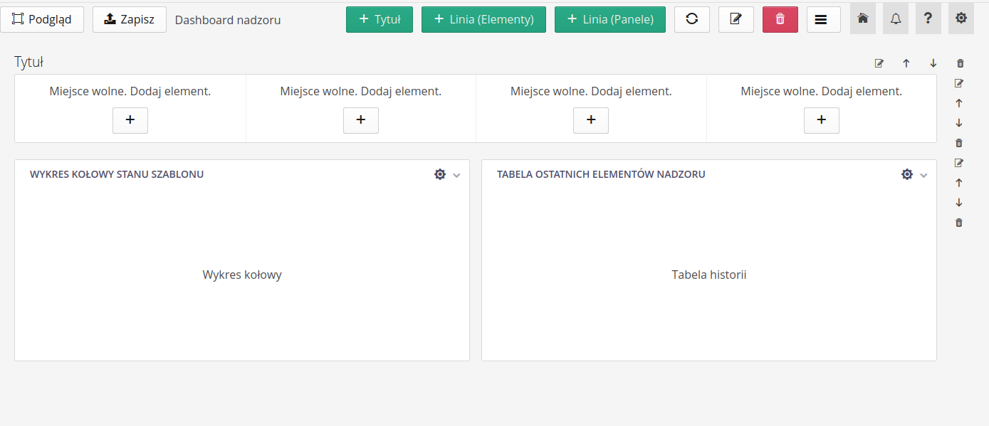Click plus button in leftmost empty element slot
Image resolution: width=989 pixels, height=426 pixels.
[130, 120]
